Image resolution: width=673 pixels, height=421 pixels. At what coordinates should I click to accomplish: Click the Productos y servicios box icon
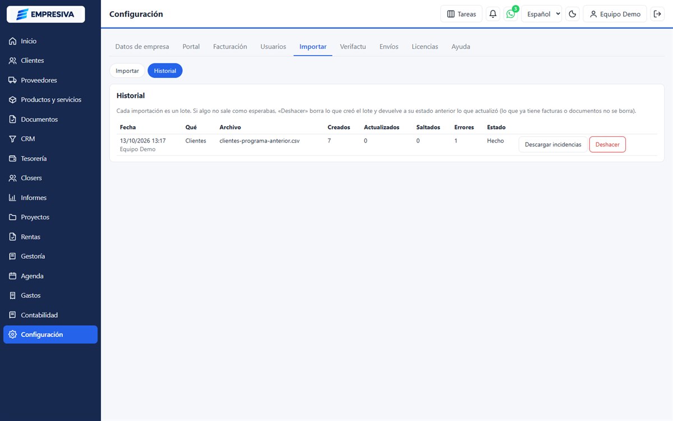13,100
